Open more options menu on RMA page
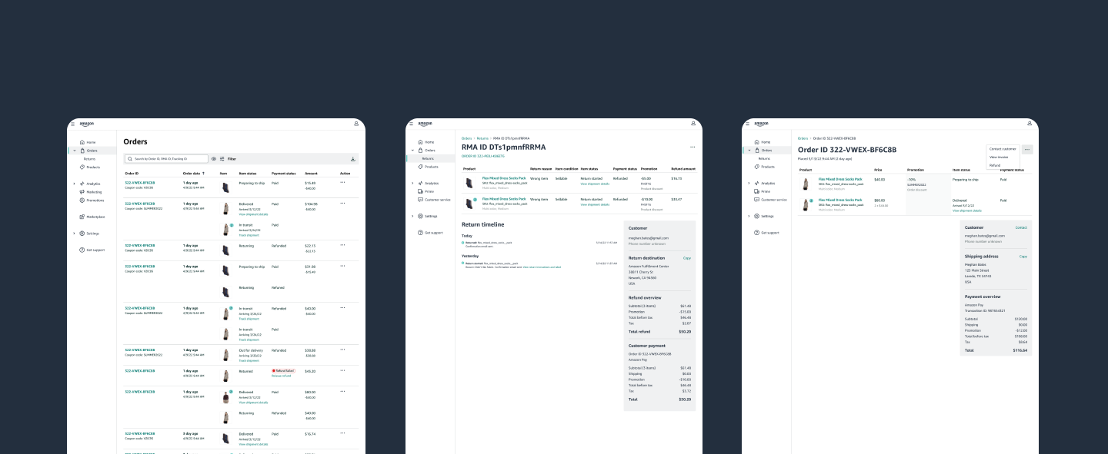The width and height of the screenshot is (1108, 454). [x=692, y=147]
